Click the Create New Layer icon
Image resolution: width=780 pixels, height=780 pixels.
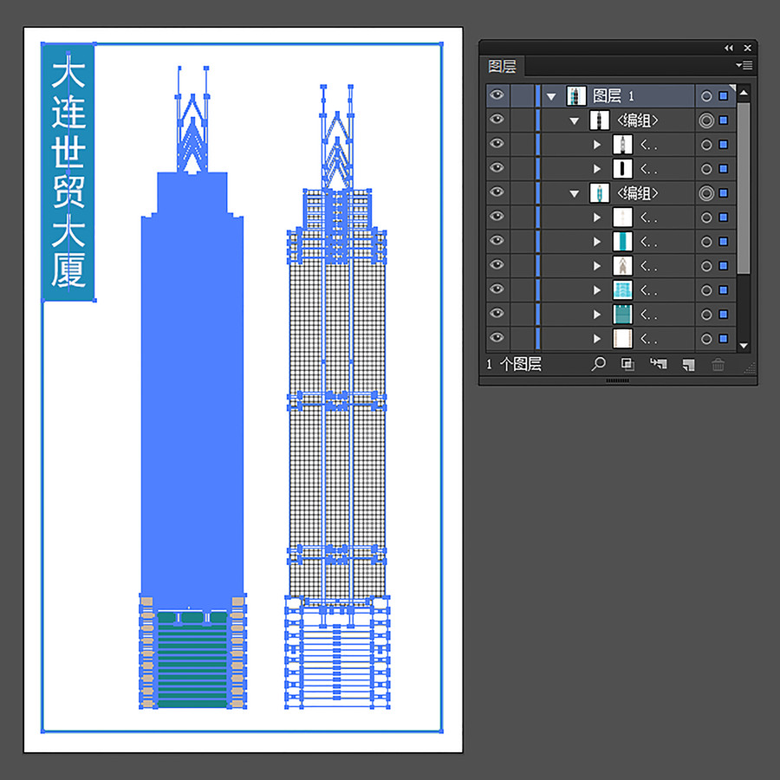click(688, 365)
